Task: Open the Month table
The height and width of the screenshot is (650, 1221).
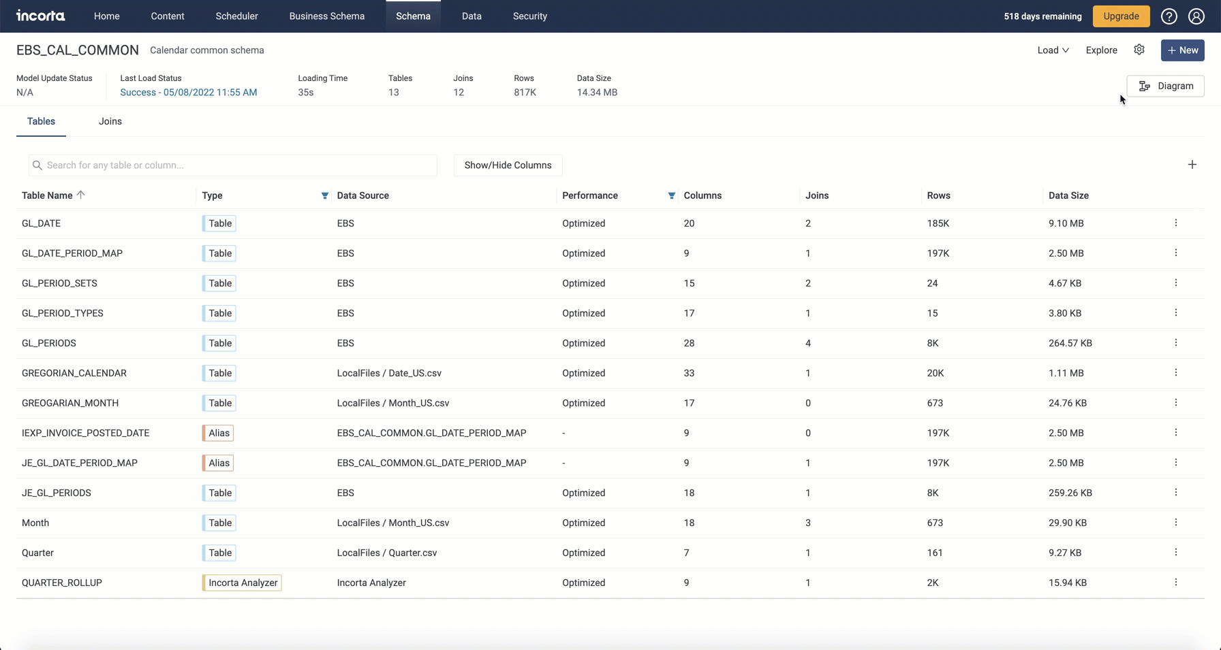Action: (x=35, y=523)
